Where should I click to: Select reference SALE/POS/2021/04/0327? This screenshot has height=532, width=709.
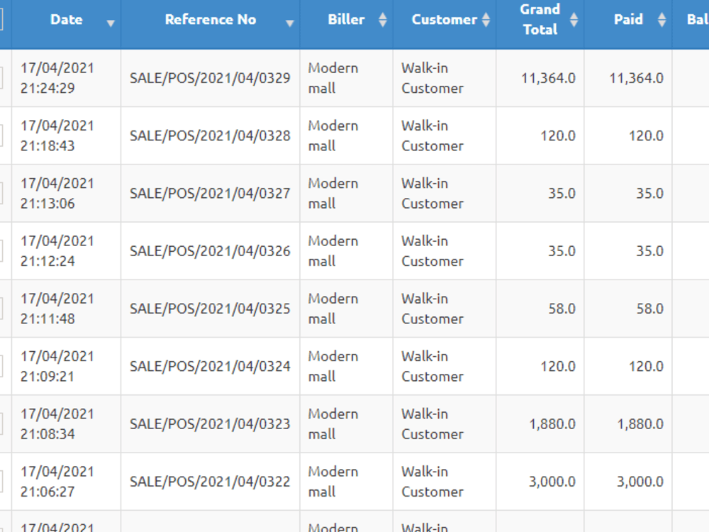210,194
